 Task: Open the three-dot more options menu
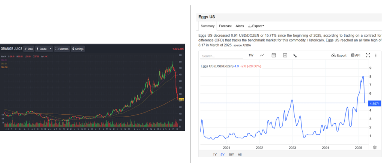(376, 55)
